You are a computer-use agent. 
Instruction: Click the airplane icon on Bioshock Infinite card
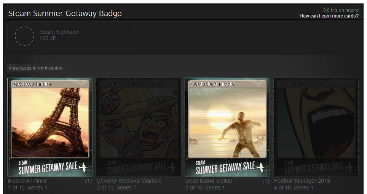(x=83, y=167)
